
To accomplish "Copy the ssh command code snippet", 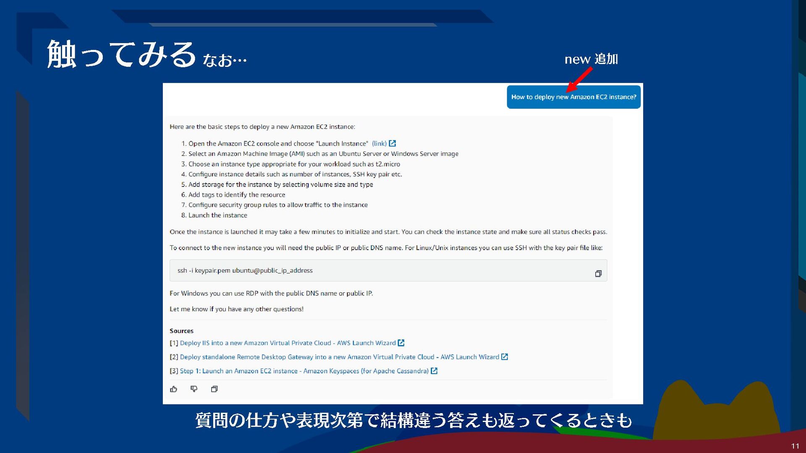I will (x=598, y=273).
